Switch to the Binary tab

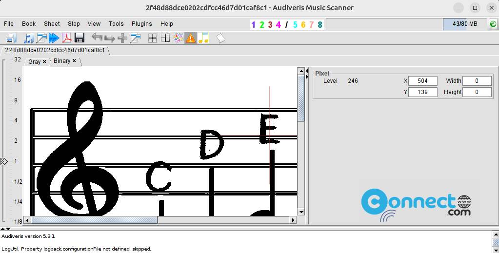tap(62, 61)
